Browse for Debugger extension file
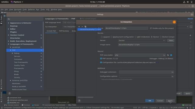195x109 pixels. pos(172,72)
